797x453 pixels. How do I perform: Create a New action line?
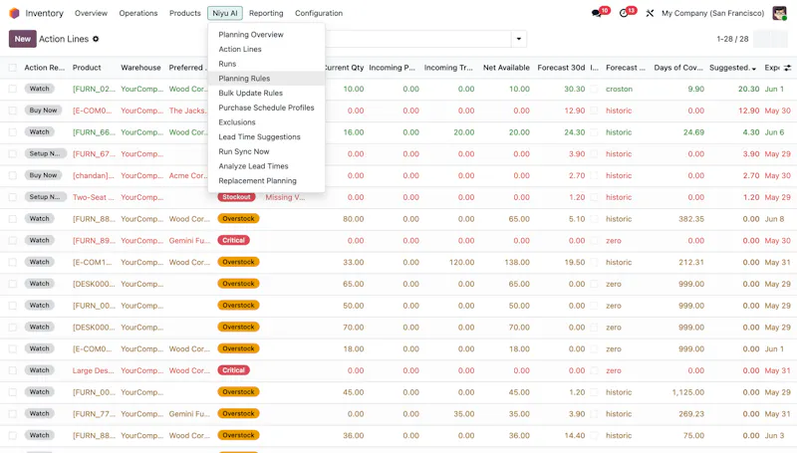22,39
